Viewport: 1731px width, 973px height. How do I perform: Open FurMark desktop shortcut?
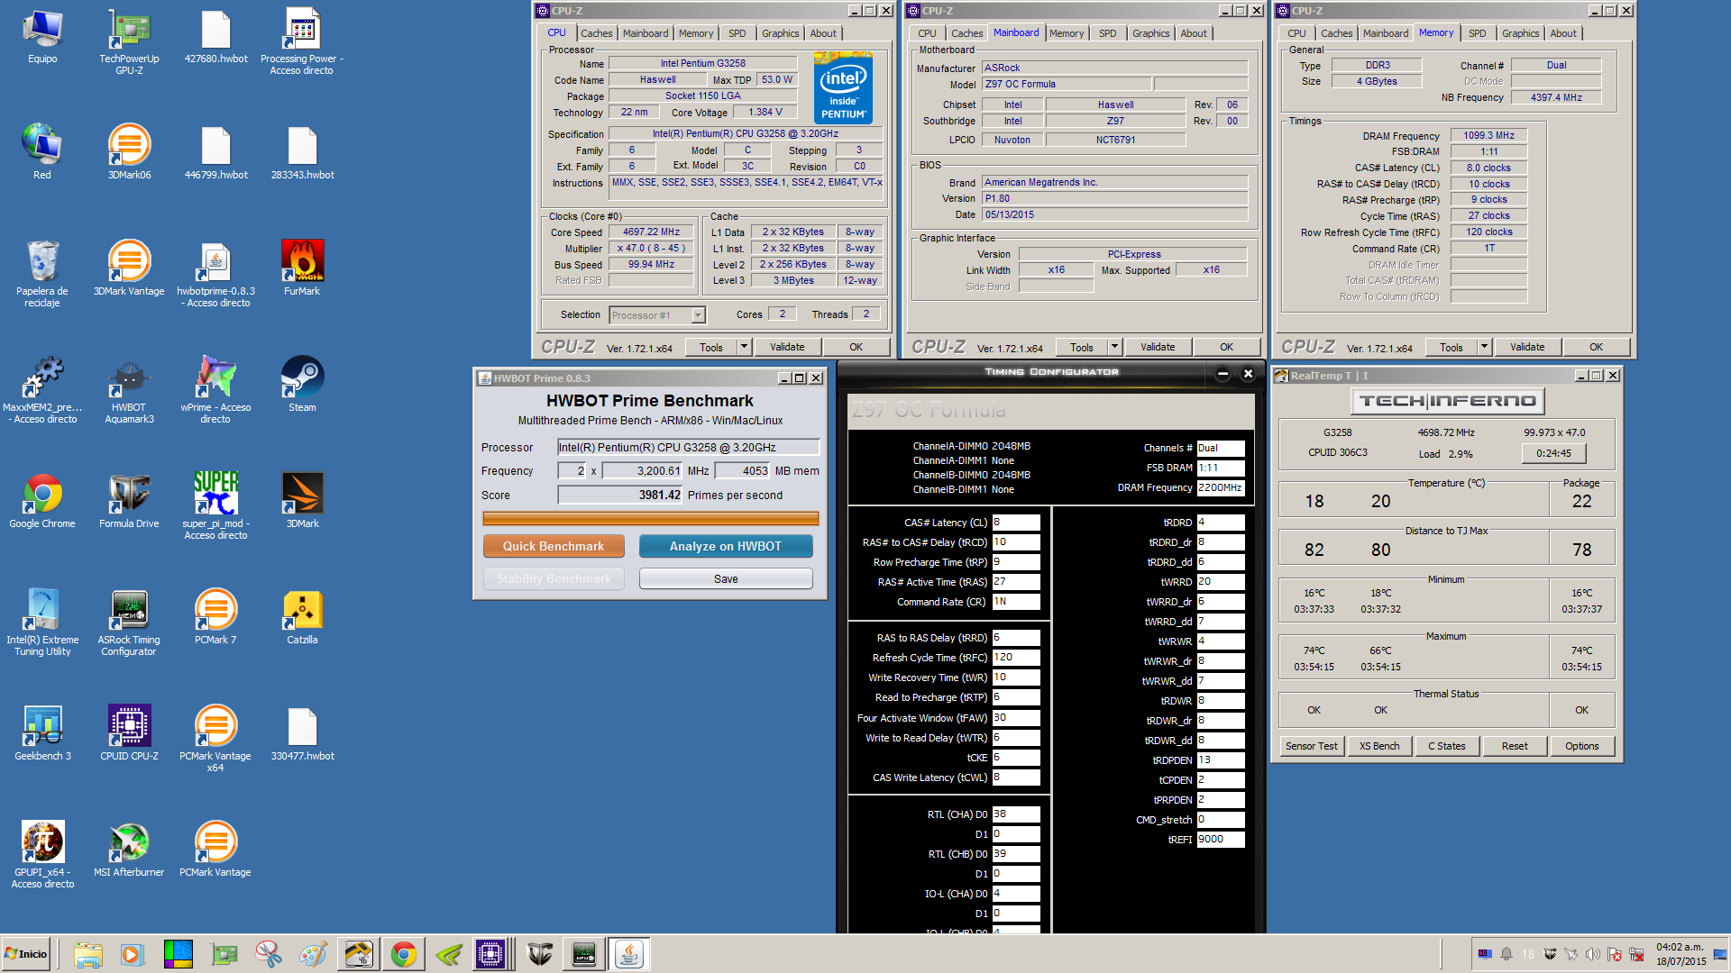click(302, 268)
